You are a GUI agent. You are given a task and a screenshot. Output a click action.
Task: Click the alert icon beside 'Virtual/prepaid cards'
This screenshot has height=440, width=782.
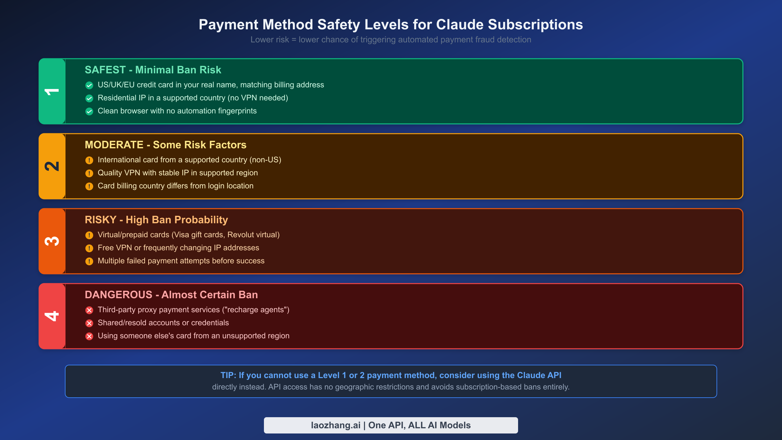point(89,235)
